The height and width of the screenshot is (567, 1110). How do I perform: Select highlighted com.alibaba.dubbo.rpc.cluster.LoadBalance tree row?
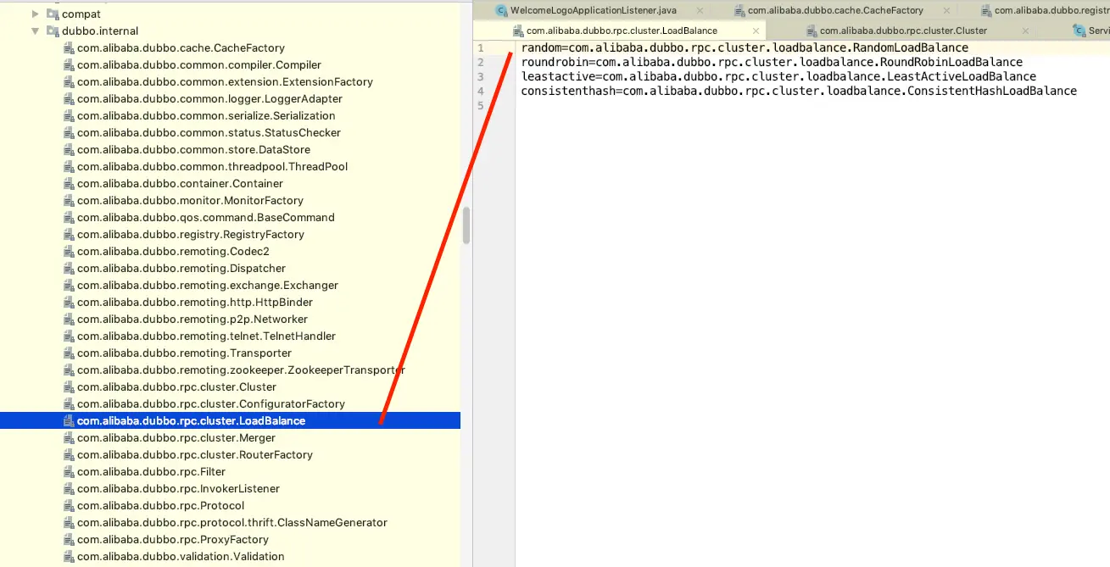point(230,420)
